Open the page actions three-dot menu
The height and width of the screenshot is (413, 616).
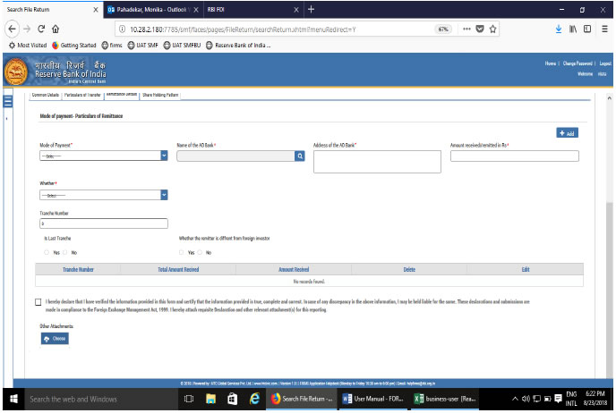tap(466, 29)
